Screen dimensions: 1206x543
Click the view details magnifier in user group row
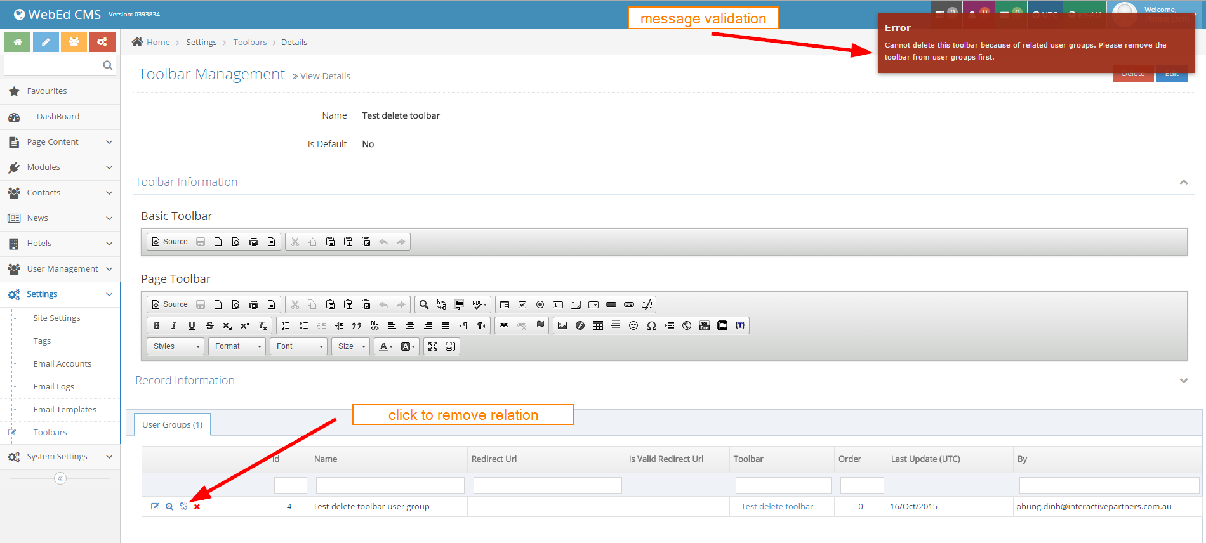click(169, 506)
